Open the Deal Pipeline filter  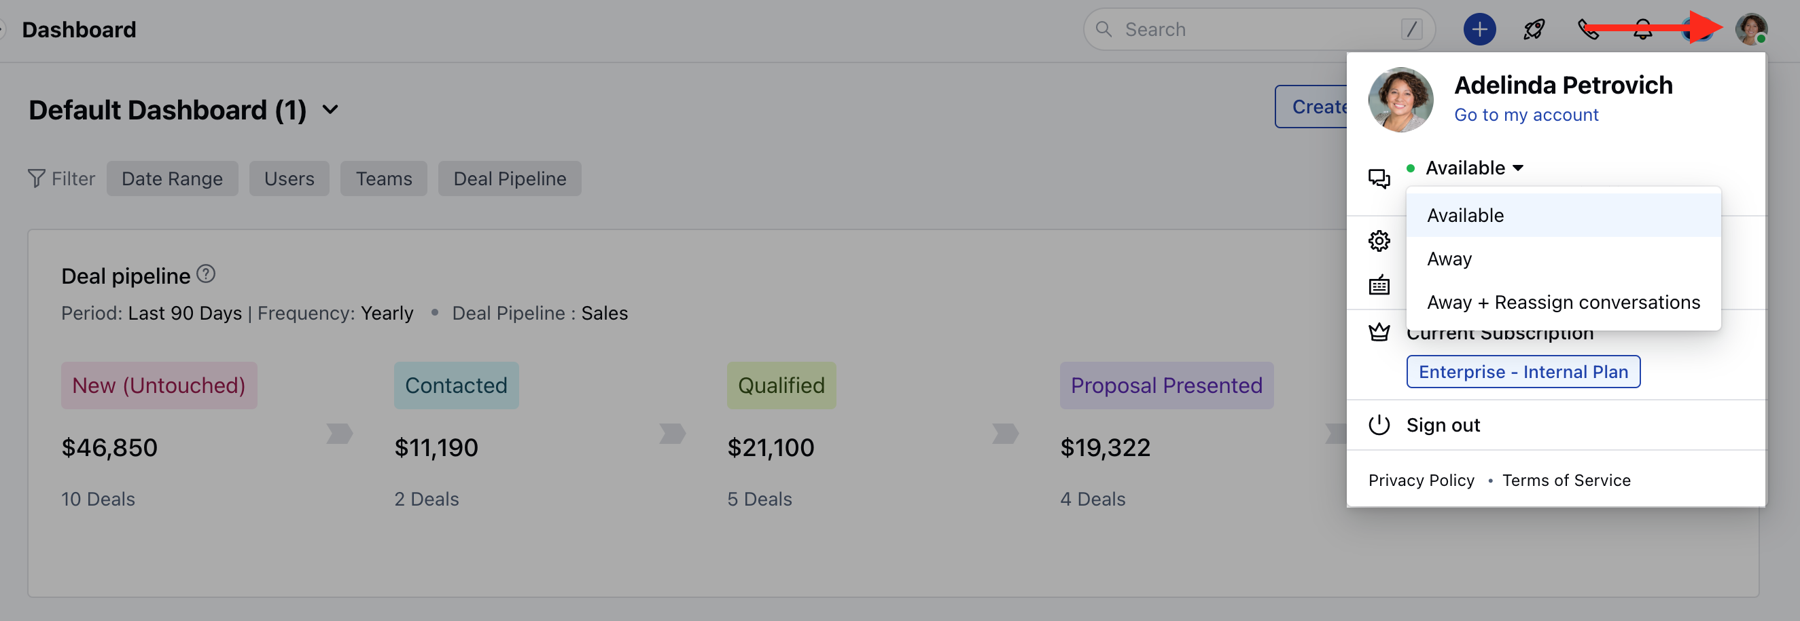point(510,178)
